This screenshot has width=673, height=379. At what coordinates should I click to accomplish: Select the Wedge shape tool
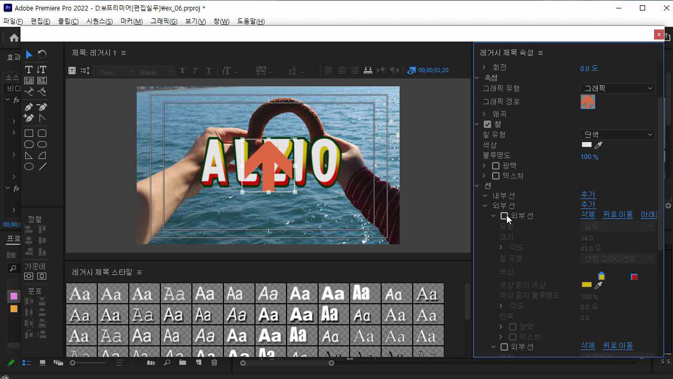click(x=29, y=155)
